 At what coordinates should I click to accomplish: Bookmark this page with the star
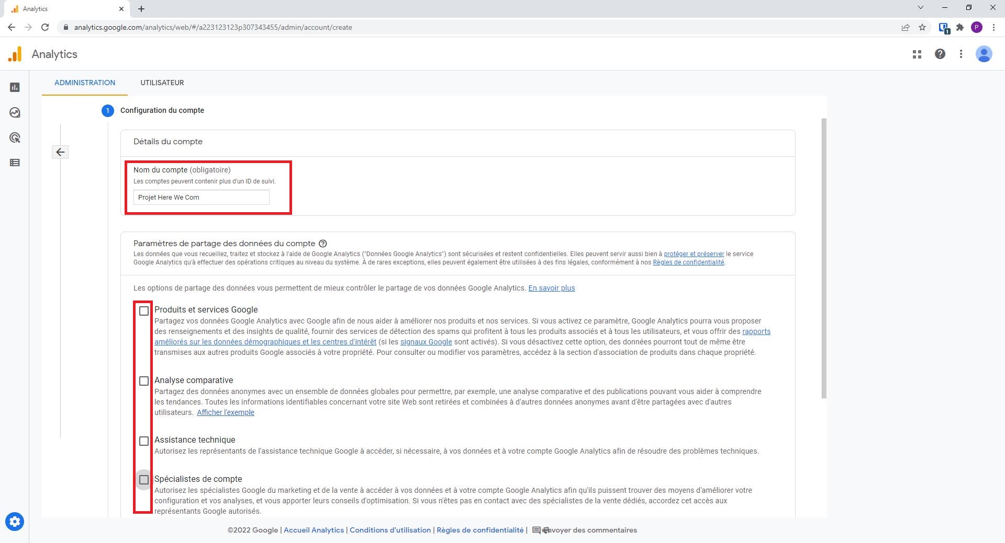(922, 27)
